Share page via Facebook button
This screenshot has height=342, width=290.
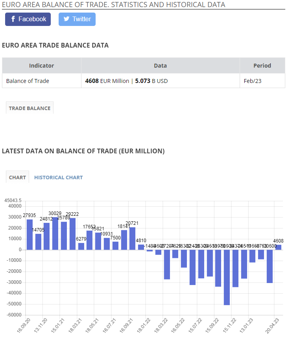point(28,19)
